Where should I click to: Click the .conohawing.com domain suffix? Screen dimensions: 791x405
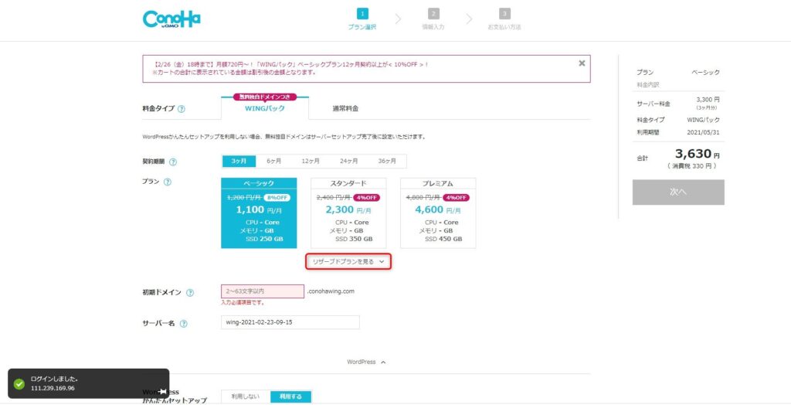[331, 291]
